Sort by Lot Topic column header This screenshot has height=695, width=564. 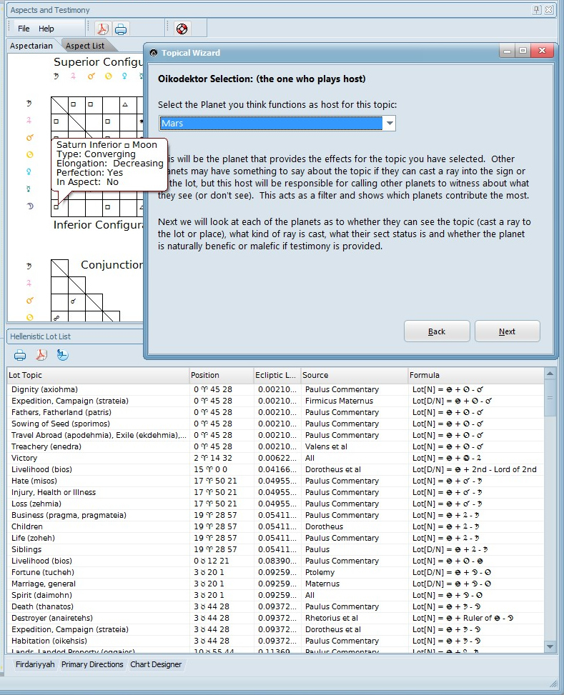pos(98,375)
